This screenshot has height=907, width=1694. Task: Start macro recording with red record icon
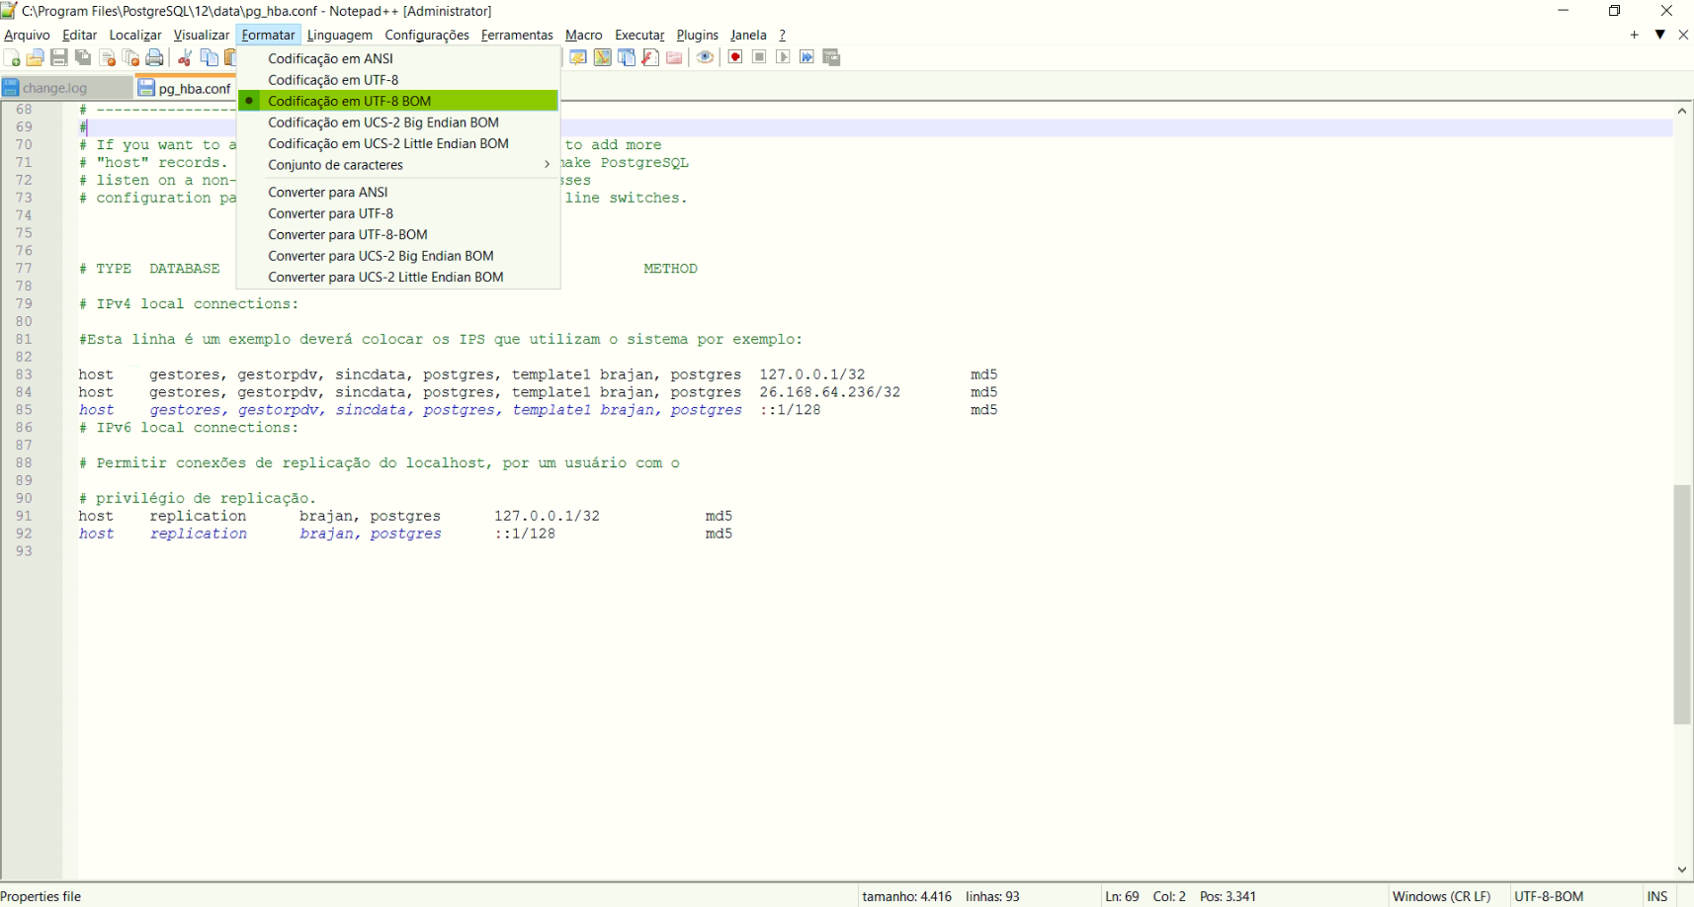tap(735, 57)
